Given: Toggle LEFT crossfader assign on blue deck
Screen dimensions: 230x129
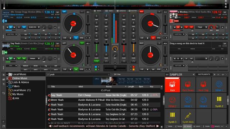Looking at the screenshot, I should (x=64, y=11).
